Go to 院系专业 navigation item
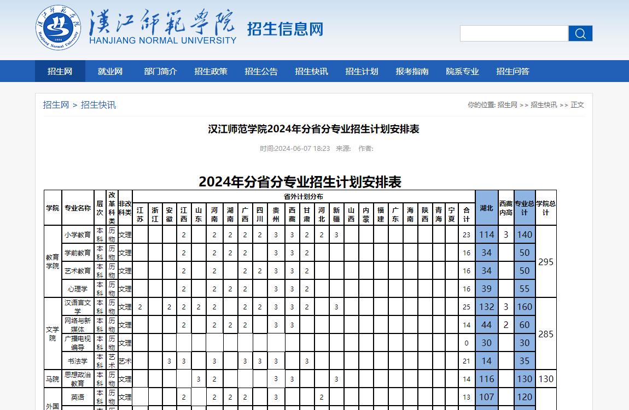 462,71
